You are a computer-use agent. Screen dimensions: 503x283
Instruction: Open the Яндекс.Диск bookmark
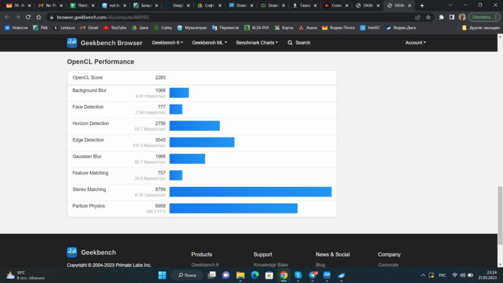[x=401, y=28]
